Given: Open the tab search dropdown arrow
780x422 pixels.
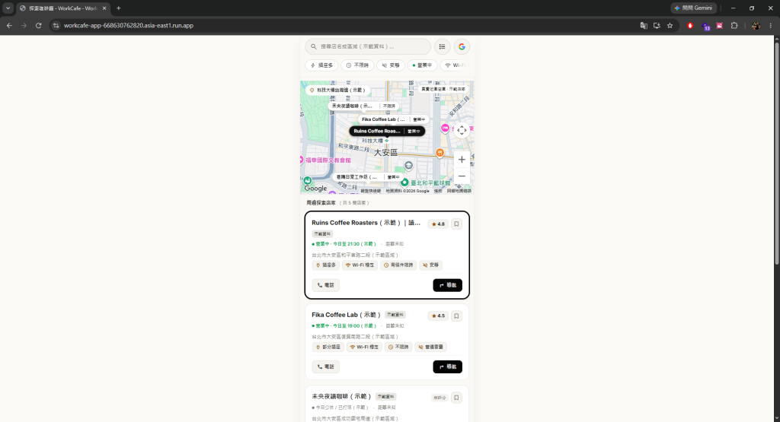Looking at the screenshot, I should click(x=8, y=8).
